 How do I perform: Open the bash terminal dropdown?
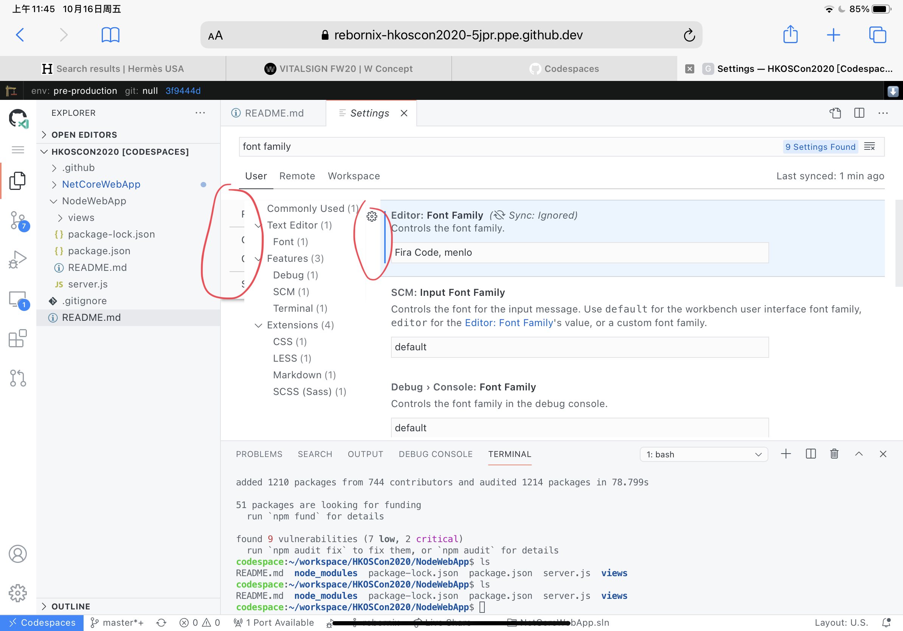tap(703, 454)
